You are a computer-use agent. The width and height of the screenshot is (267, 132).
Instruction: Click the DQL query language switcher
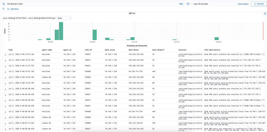pos(181,4)
